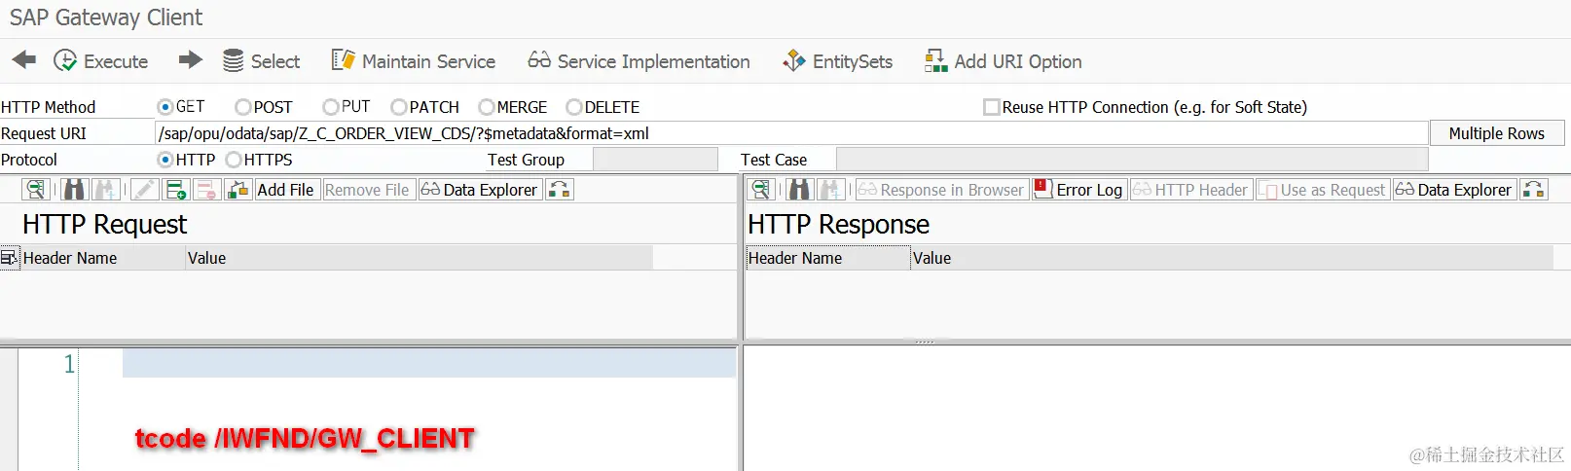
Task: Open the EntitySets option
Action: (x=838, y=61)
